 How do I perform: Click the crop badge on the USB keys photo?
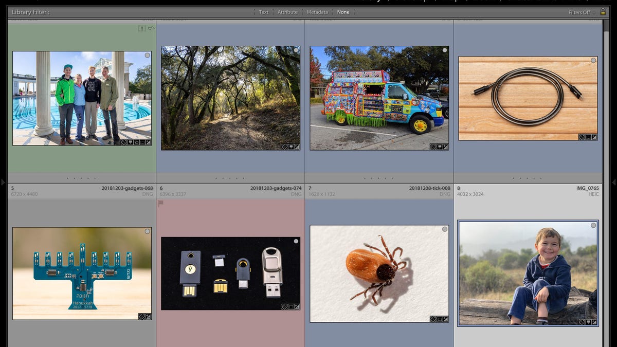[291, 307]
